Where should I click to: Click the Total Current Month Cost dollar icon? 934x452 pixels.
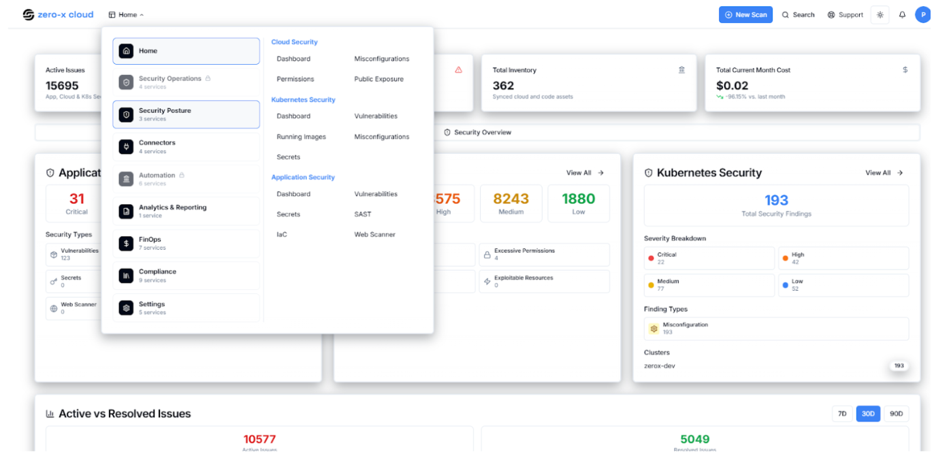pos(905,69)
